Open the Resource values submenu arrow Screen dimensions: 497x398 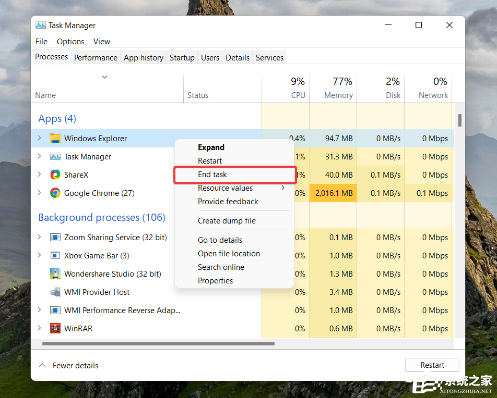[x=283, y=188]
